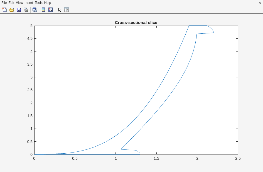Click the dock figure arrow at top right
This screenshot has width=263, height=172.
[260, 3]
